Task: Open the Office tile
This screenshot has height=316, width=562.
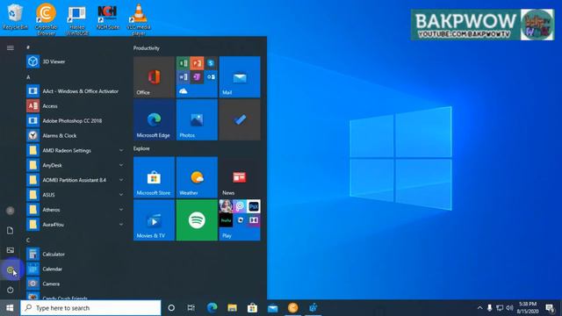Action: (155, 77)
